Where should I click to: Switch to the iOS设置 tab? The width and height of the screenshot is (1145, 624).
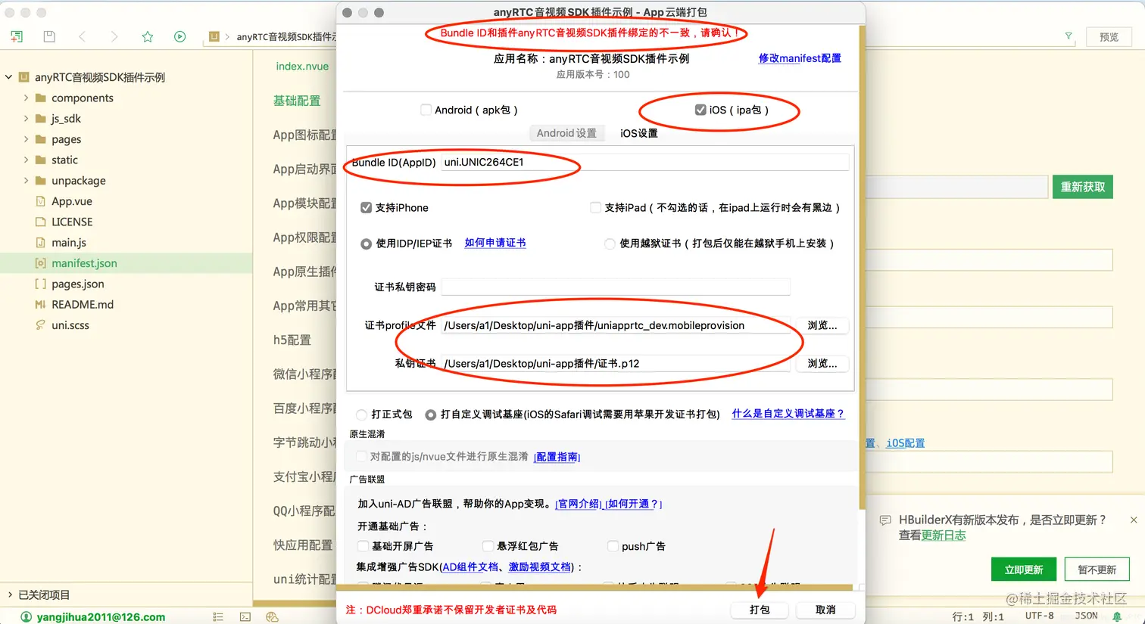coord(639,133)
